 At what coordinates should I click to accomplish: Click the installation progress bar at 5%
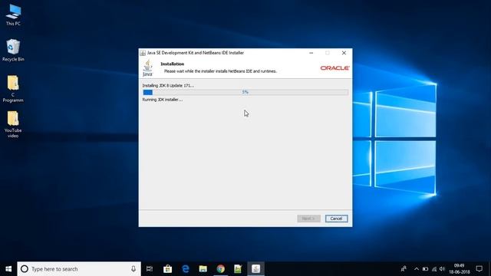tap(245, 92)
